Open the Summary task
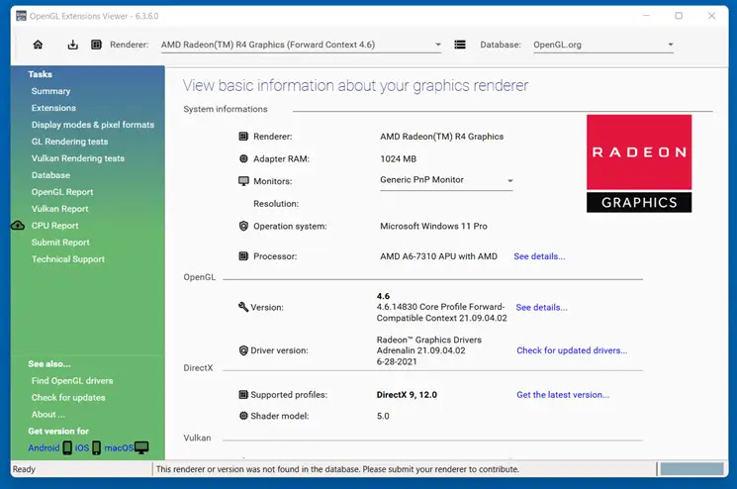 point(50,91)
